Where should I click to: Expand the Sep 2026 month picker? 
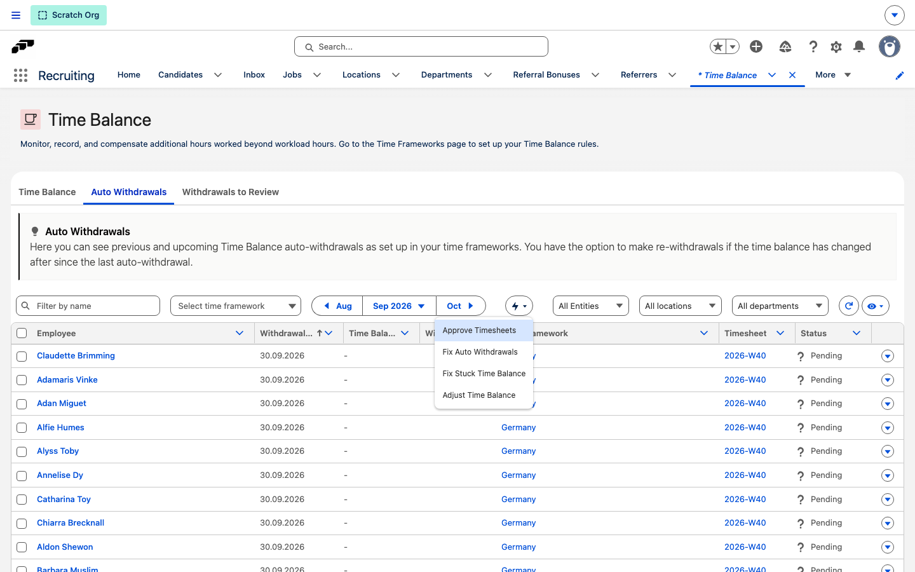(x=399, y=306)
